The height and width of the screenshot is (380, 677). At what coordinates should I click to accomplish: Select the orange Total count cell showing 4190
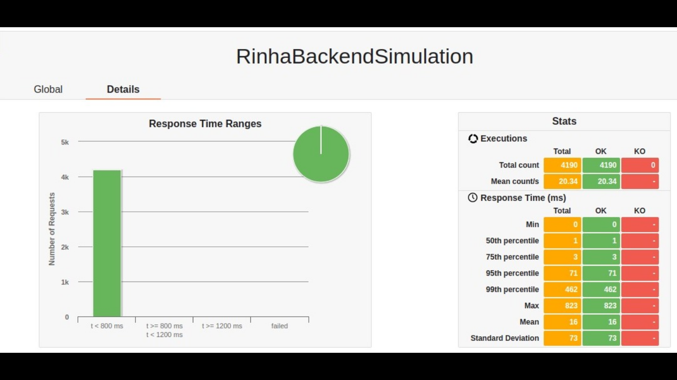tap(562, 165)
